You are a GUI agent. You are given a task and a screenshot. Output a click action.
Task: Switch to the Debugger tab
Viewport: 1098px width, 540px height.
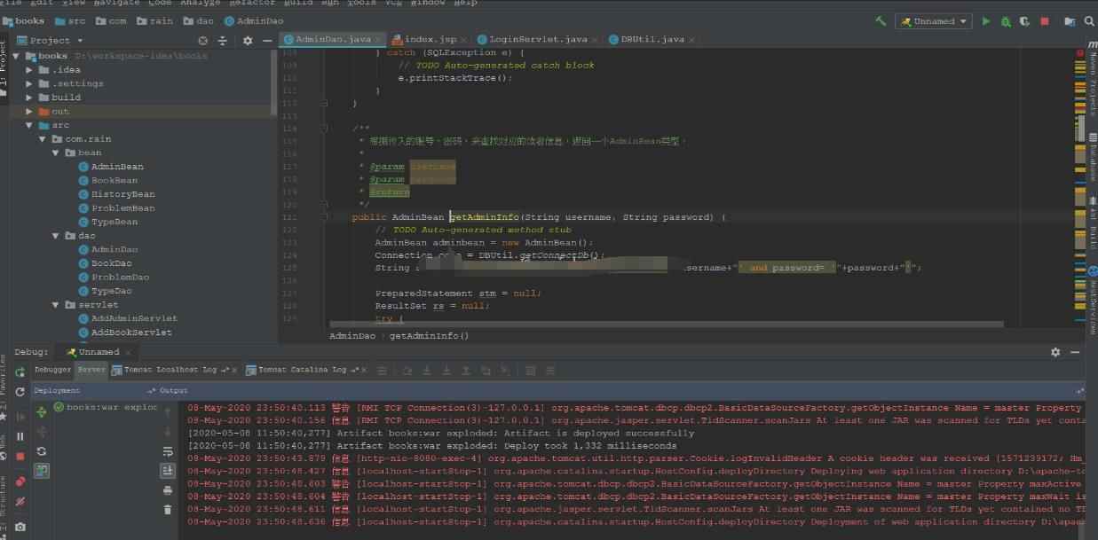(52, 370)
